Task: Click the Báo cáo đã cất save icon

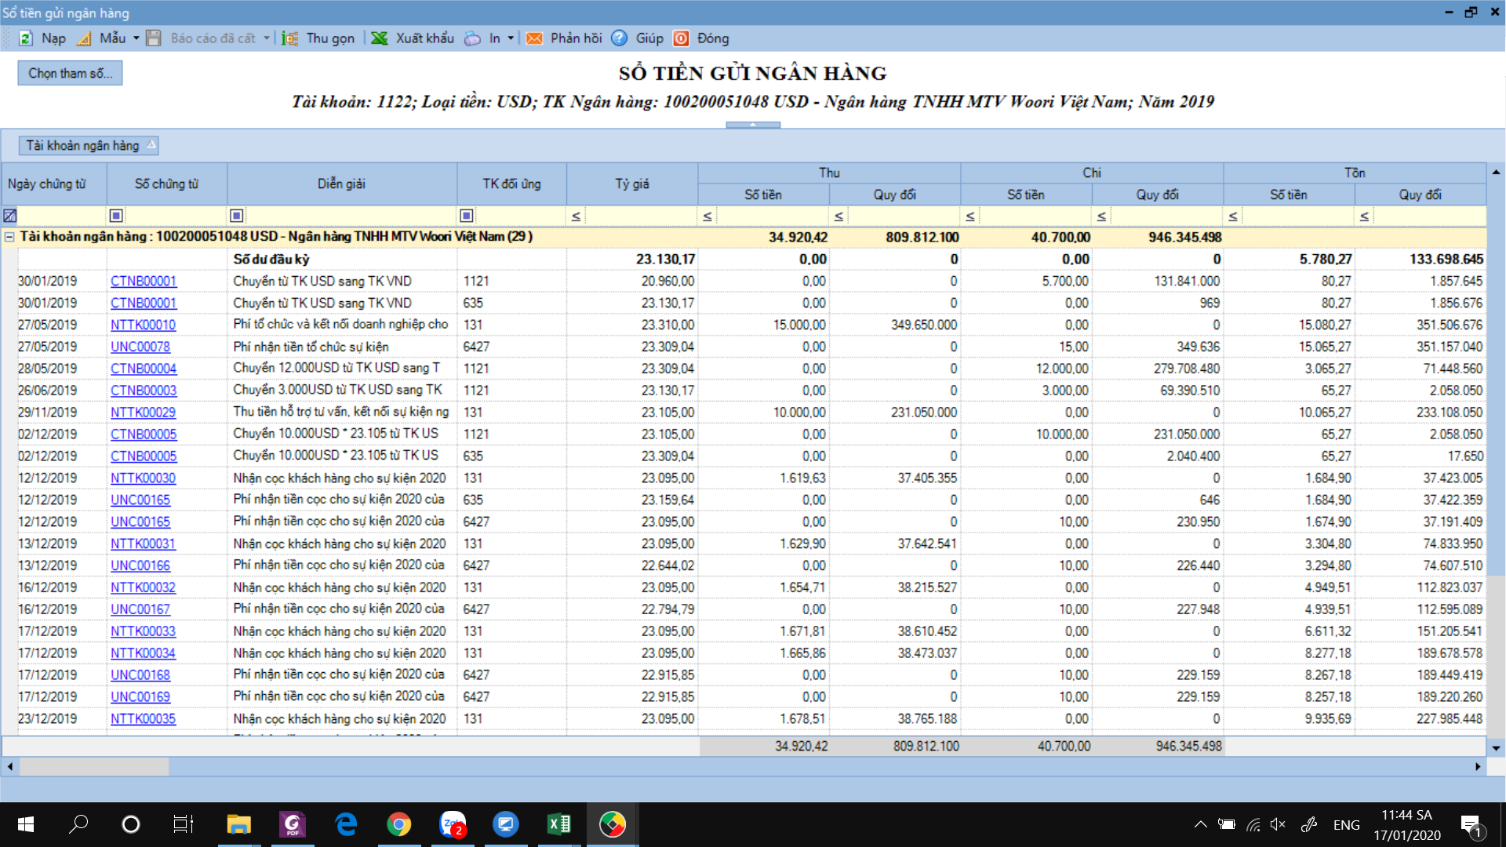Action: (x=154, y=38)
